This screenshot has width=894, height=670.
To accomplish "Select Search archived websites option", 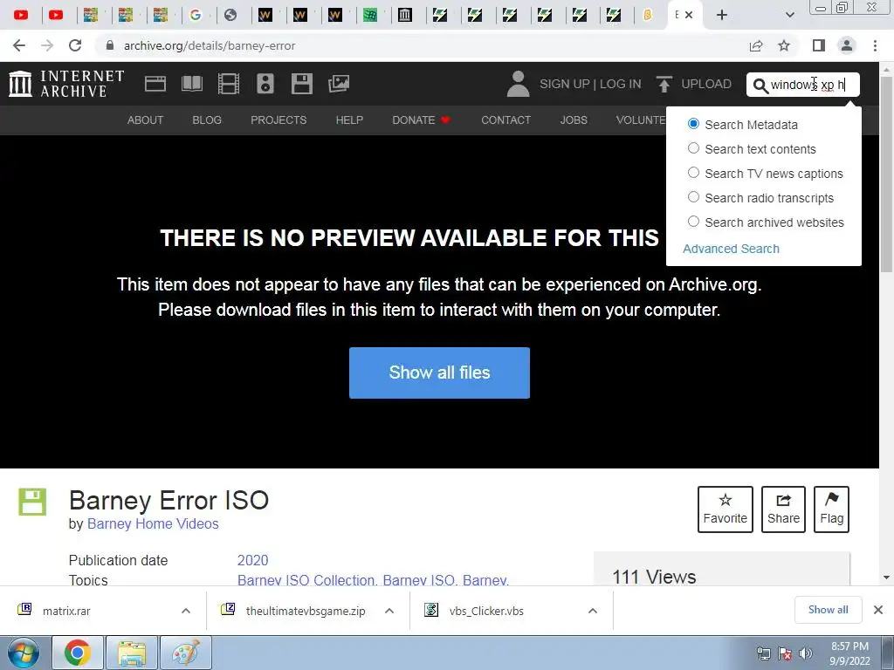I will (693, 222).
